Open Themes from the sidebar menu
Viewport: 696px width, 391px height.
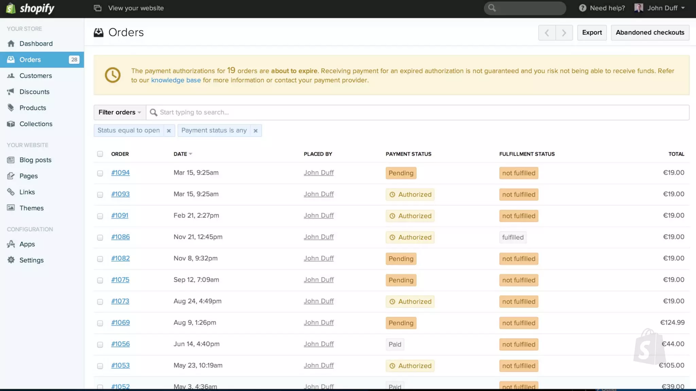point(31,208)
